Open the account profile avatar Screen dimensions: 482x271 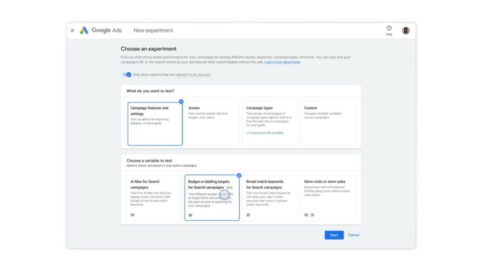click(406, 30)
